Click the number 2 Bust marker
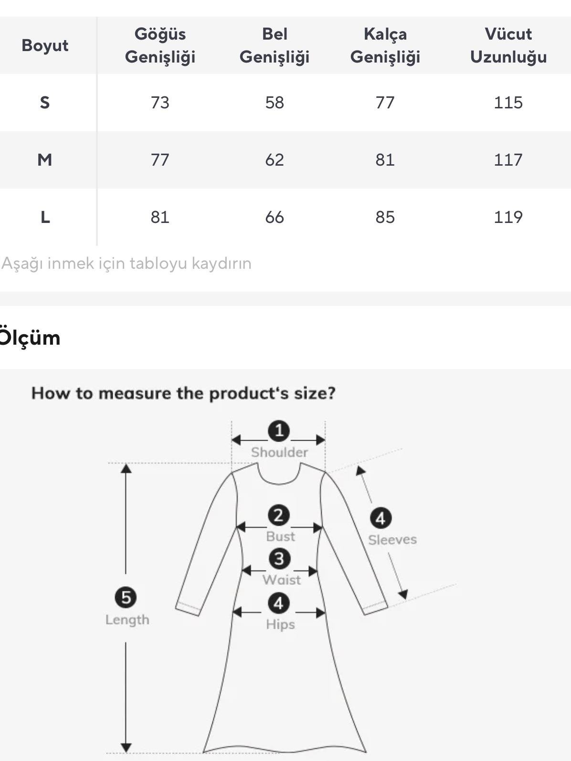The image size is (571, 761). tap(279, 516)
